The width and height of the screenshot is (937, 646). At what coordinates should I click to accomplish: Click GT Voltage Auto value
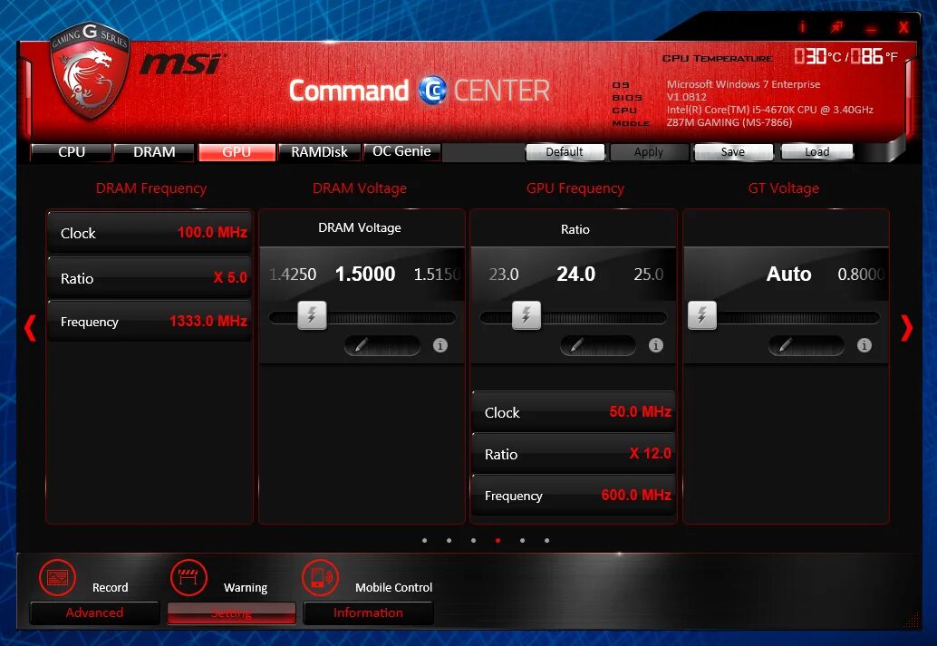coord(788,275)
